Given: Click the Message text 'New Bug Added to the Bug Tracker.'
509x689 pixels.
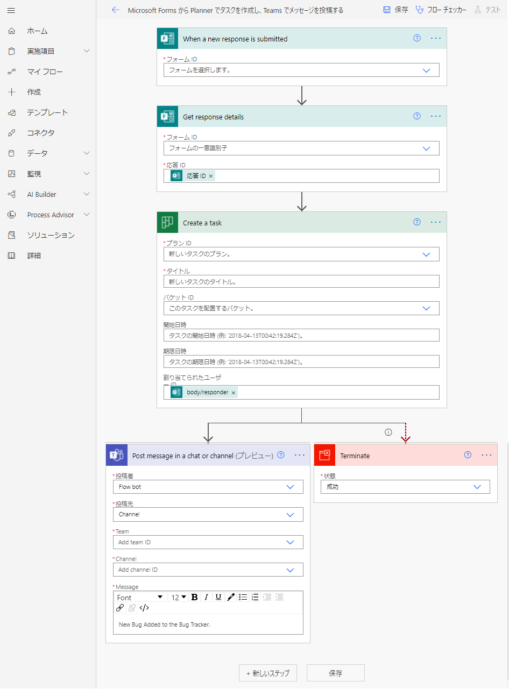Looking at the screenshot, I should [x=164, y=624].
